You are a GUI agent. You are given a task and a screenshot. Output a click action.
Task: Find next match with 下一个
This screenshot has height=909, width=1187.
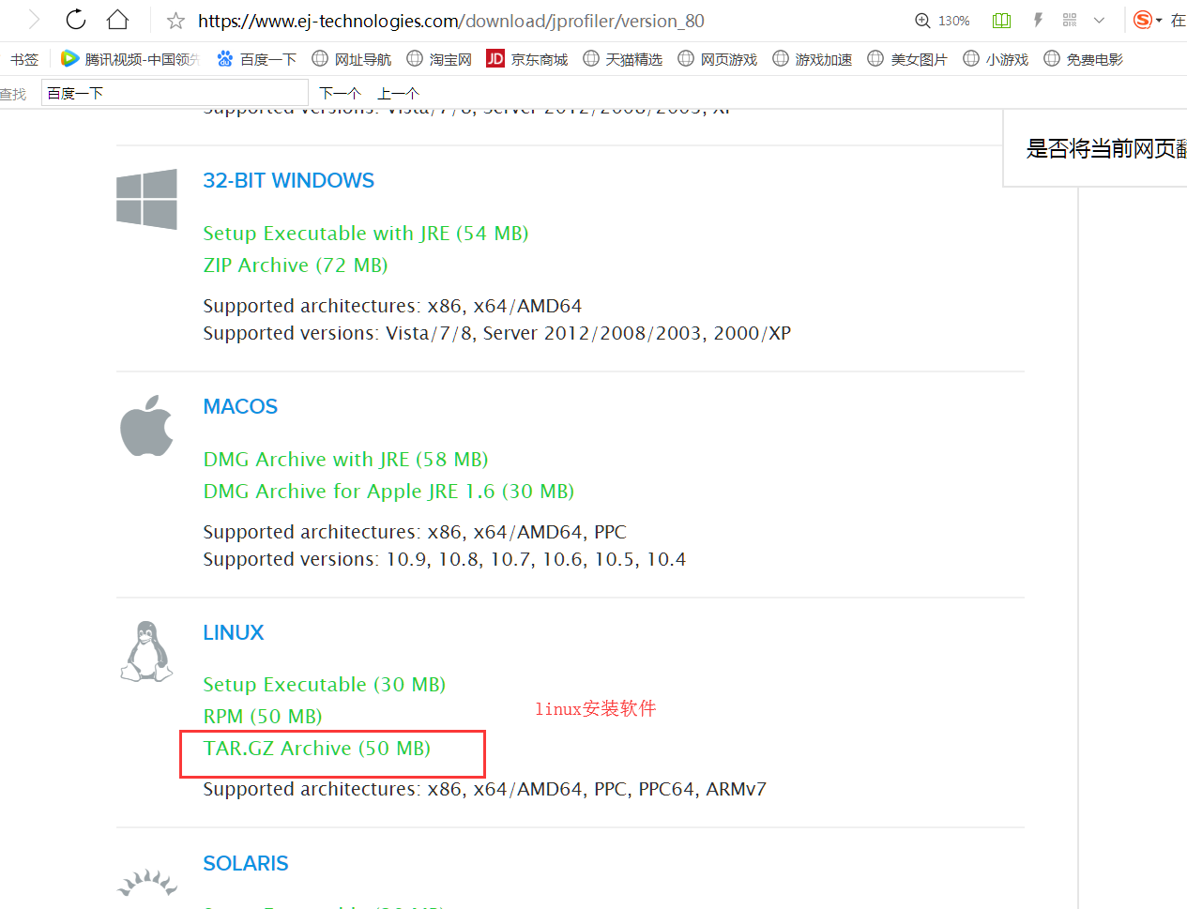click(340, 93)
